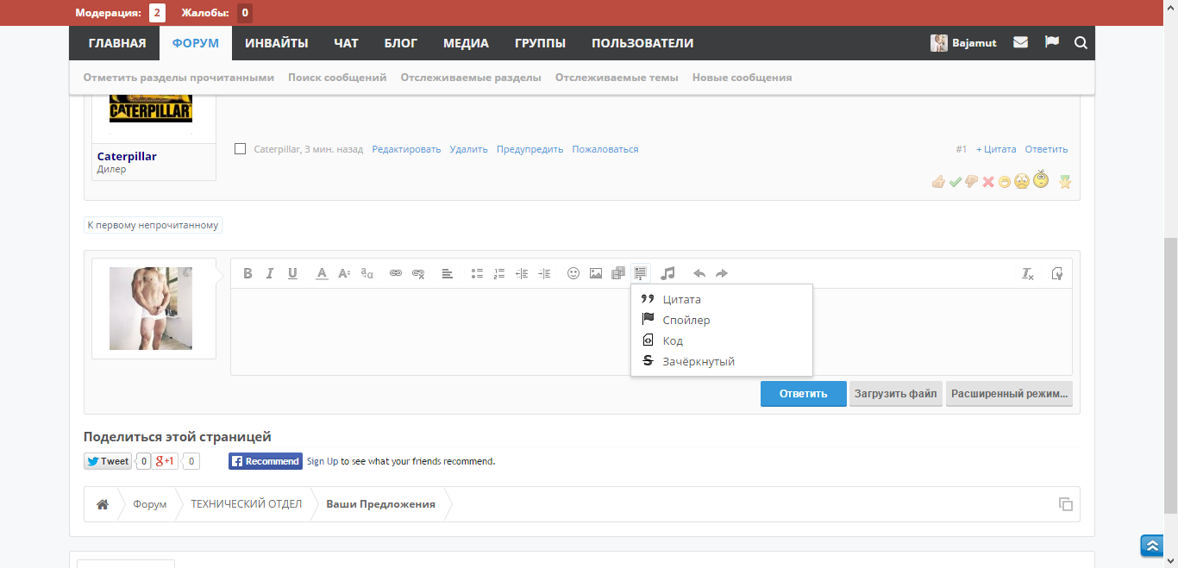
Task: Click the remove formatting icon
Action: [x=1028, y=273]
